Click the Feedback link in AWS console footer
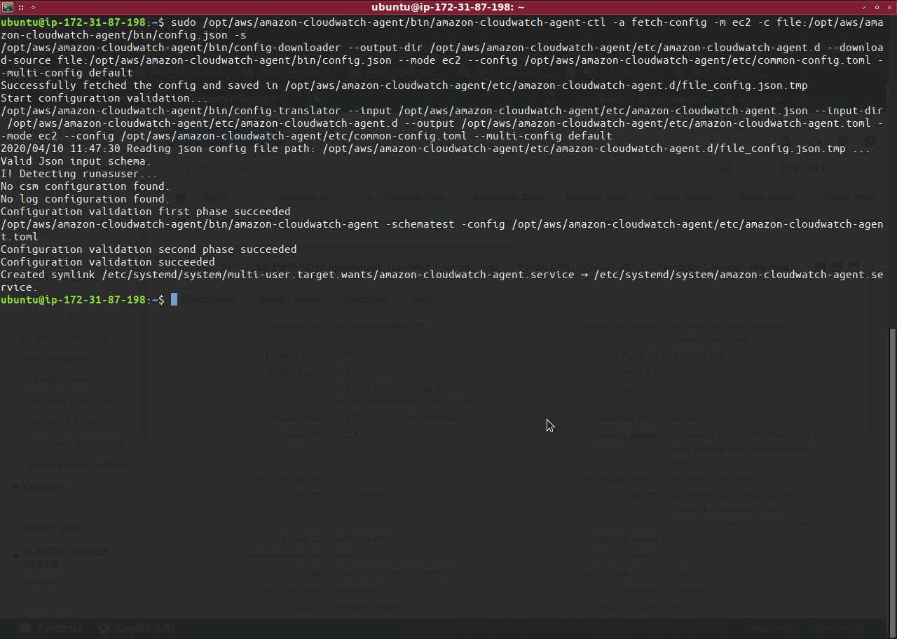This screenshot has width=897, height=639. (53, 628)
